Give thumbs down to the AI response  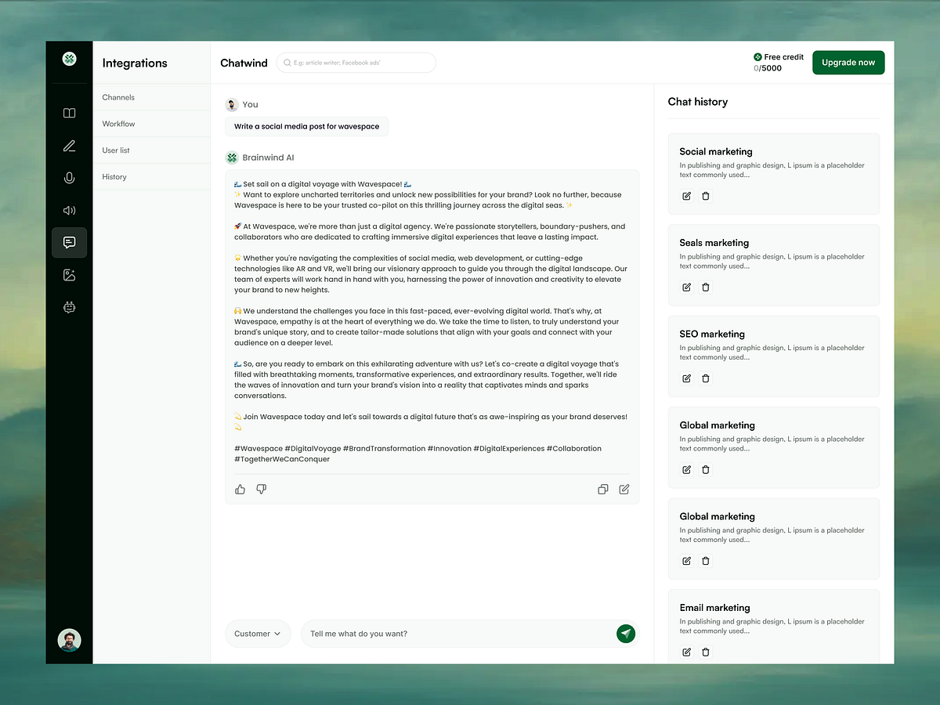(261, 489)
